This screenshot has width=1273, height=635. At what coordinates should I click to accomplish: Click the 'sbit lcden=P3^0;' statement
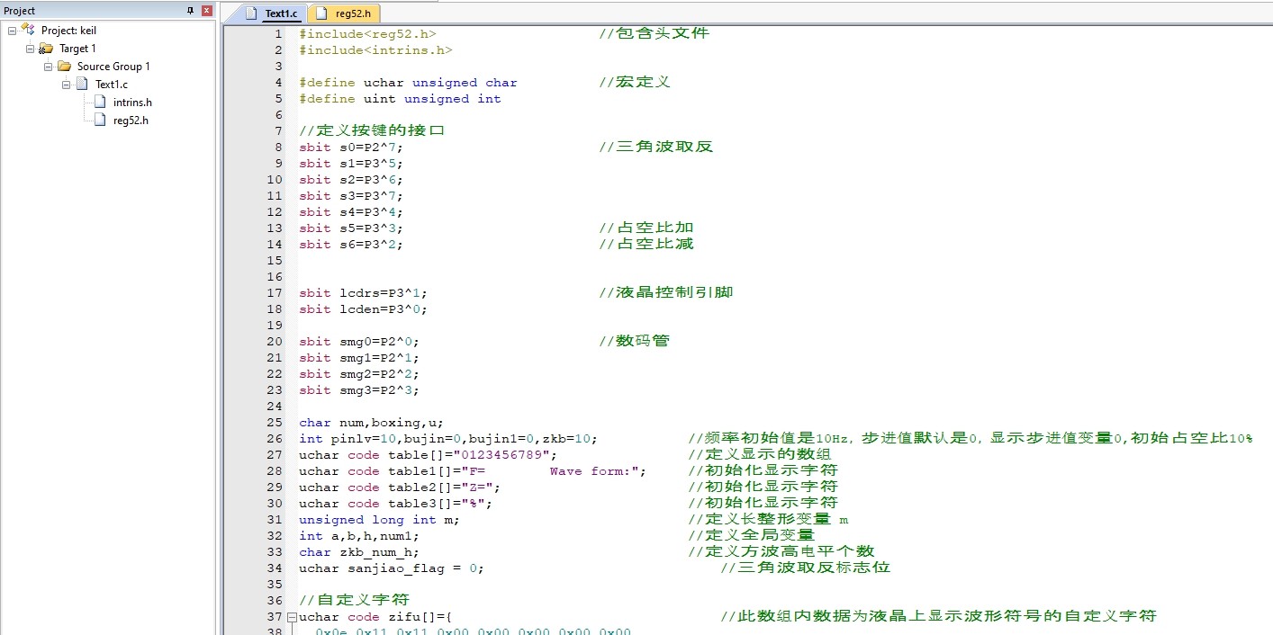click(364, 309)
